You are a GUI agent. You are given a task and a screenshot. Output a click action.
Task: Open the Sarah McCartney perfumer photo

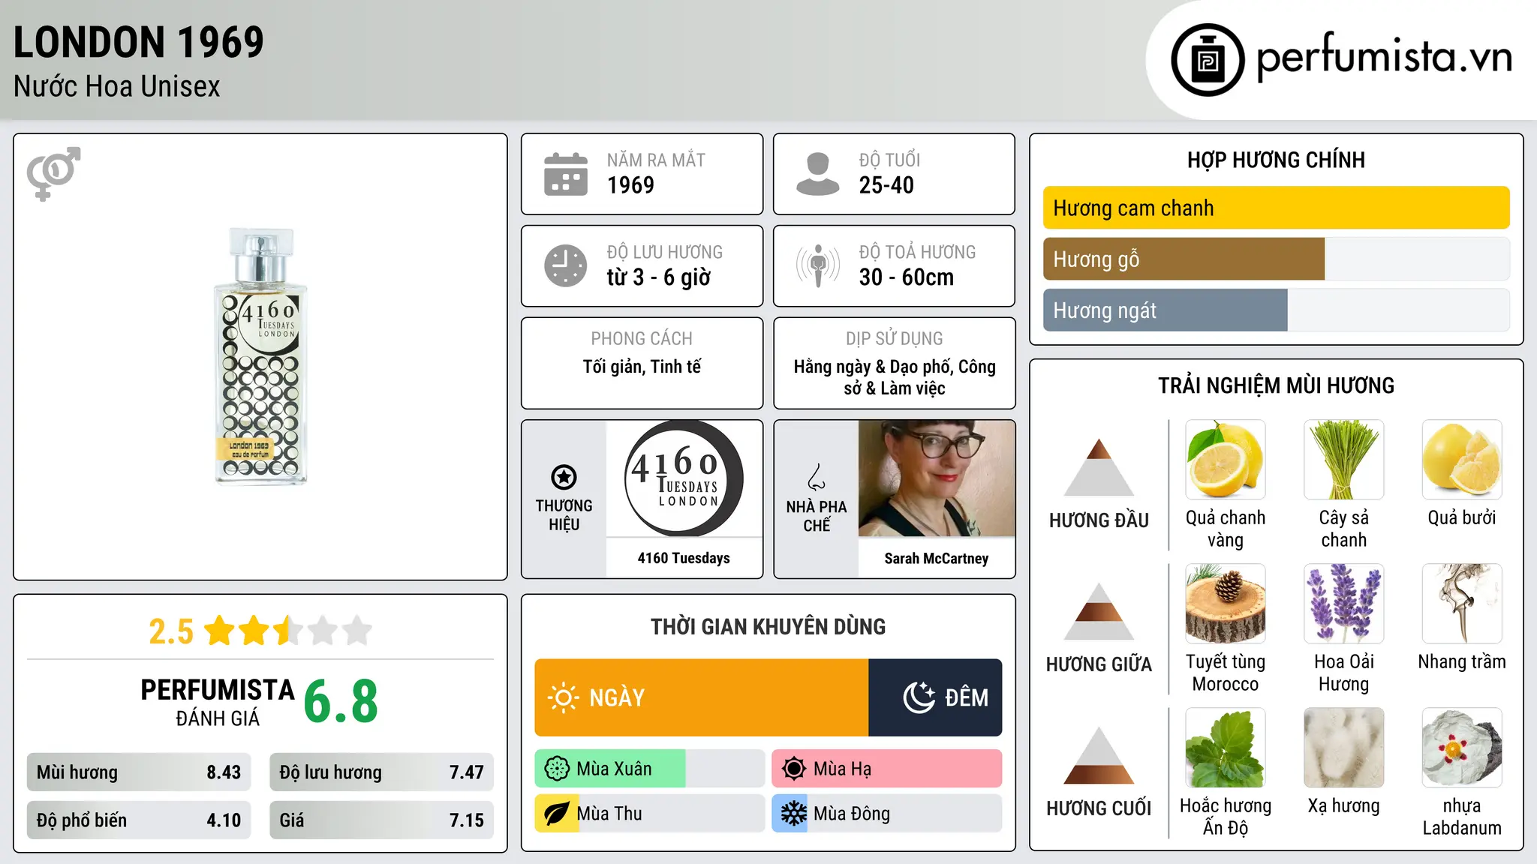tap(937, 478)
